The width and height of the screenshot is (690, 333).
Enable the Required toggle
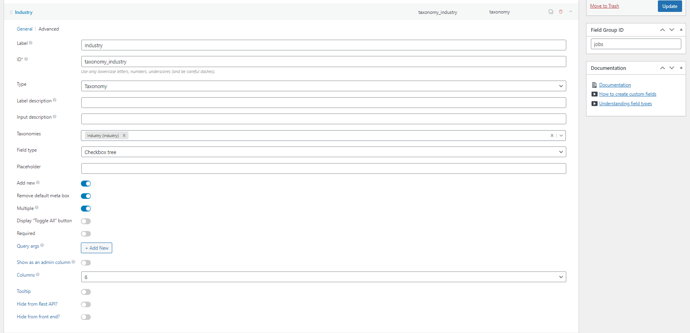[86, 234]
